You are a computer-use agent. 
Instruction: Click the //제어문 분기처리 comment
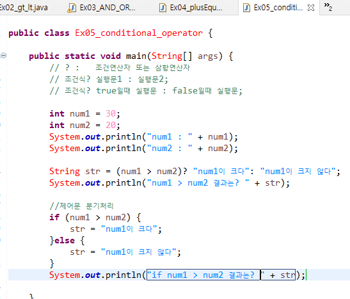point(82,206)
